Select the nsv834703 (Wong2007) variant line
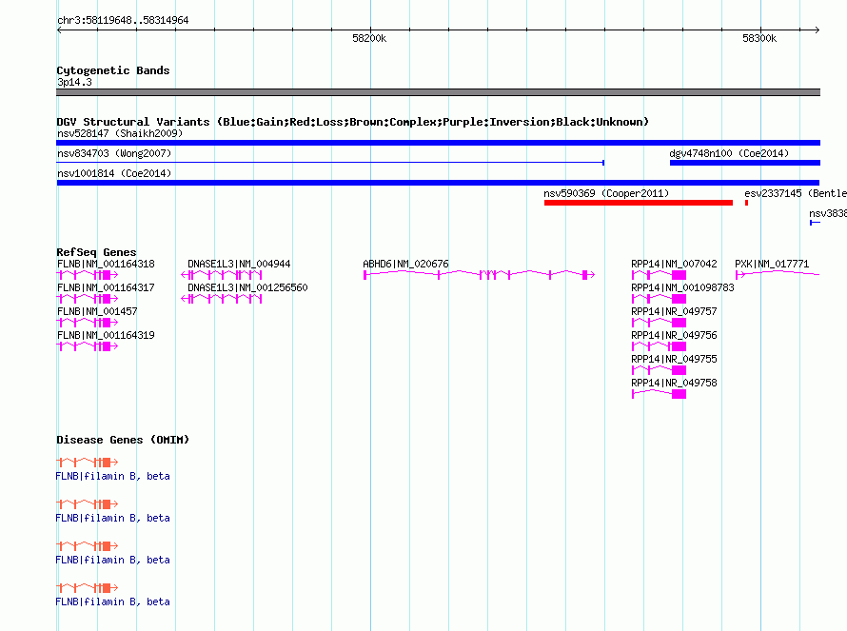The image size is (847, 631). tap(330, 162)
